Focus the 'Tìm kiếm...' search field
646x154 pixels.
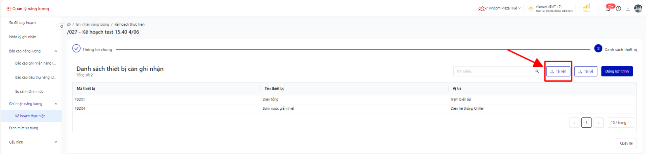click(x=494, y=71)
